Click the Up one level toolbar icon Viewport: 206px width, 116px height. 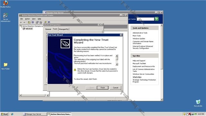29,22
